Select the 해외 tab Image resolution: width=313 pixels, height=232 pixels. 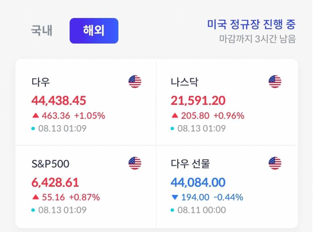pyautogui.click(x=94, y=31)
